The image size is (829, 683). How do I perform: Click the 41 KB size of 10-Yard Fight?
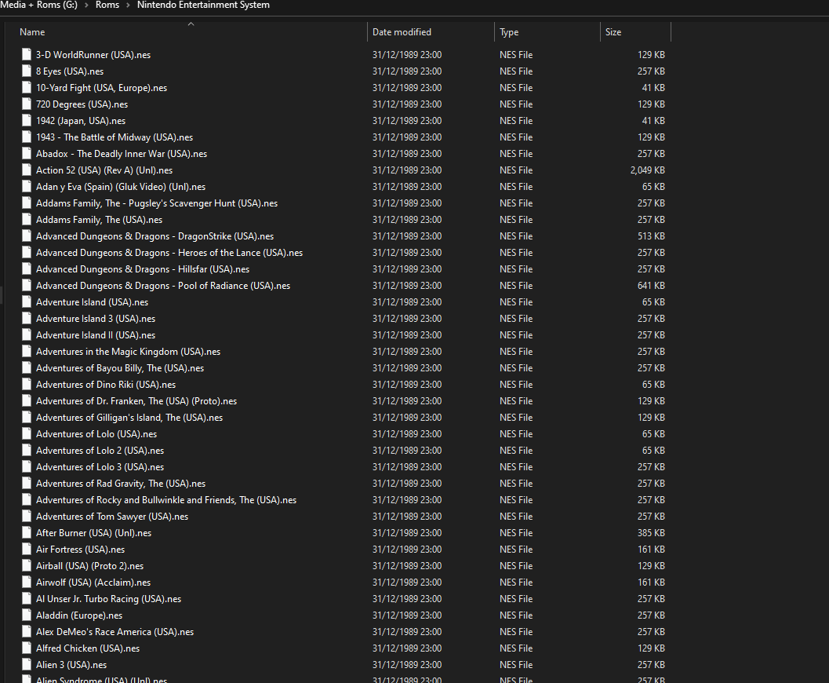point(653,87)
